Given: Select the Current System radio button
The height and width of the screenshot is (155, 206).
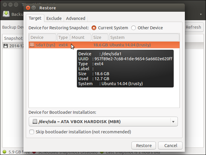Looking at the screenshot, I should (94, 28).
